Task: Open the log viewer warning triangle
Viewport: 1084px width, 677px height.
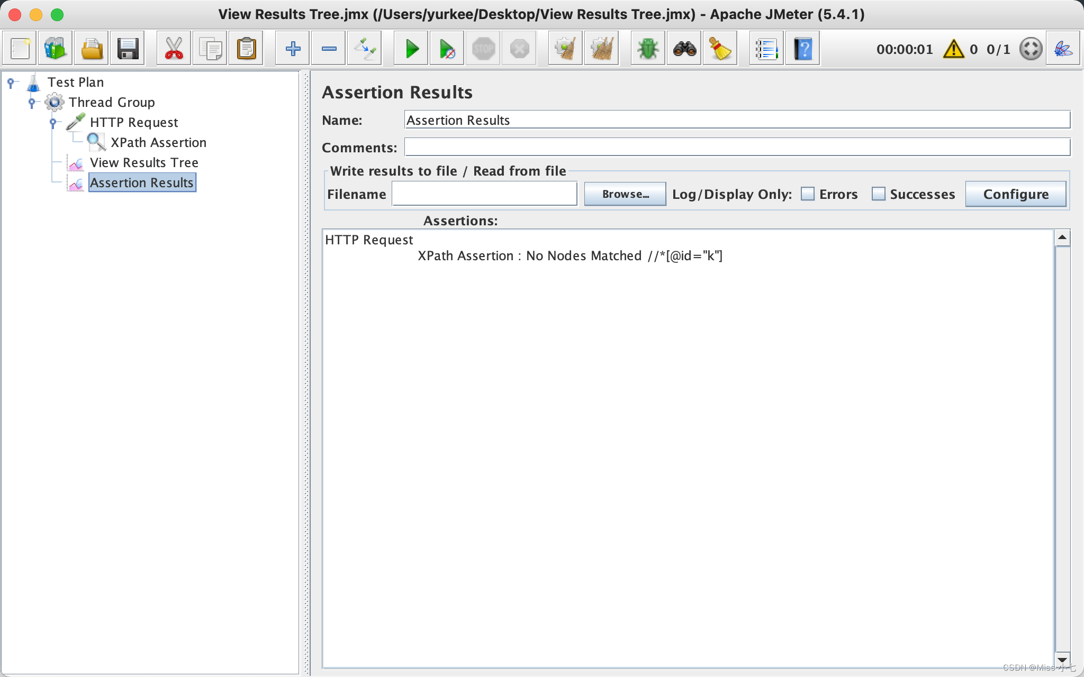Action: [954, 49]
